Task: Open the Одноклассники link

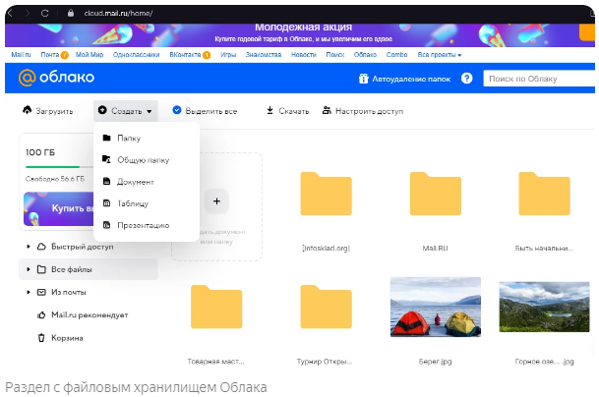Action: pos(136,55)
